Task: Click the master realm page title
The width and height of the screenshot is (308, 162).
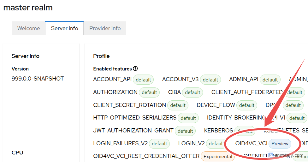Action: [28, 8]
